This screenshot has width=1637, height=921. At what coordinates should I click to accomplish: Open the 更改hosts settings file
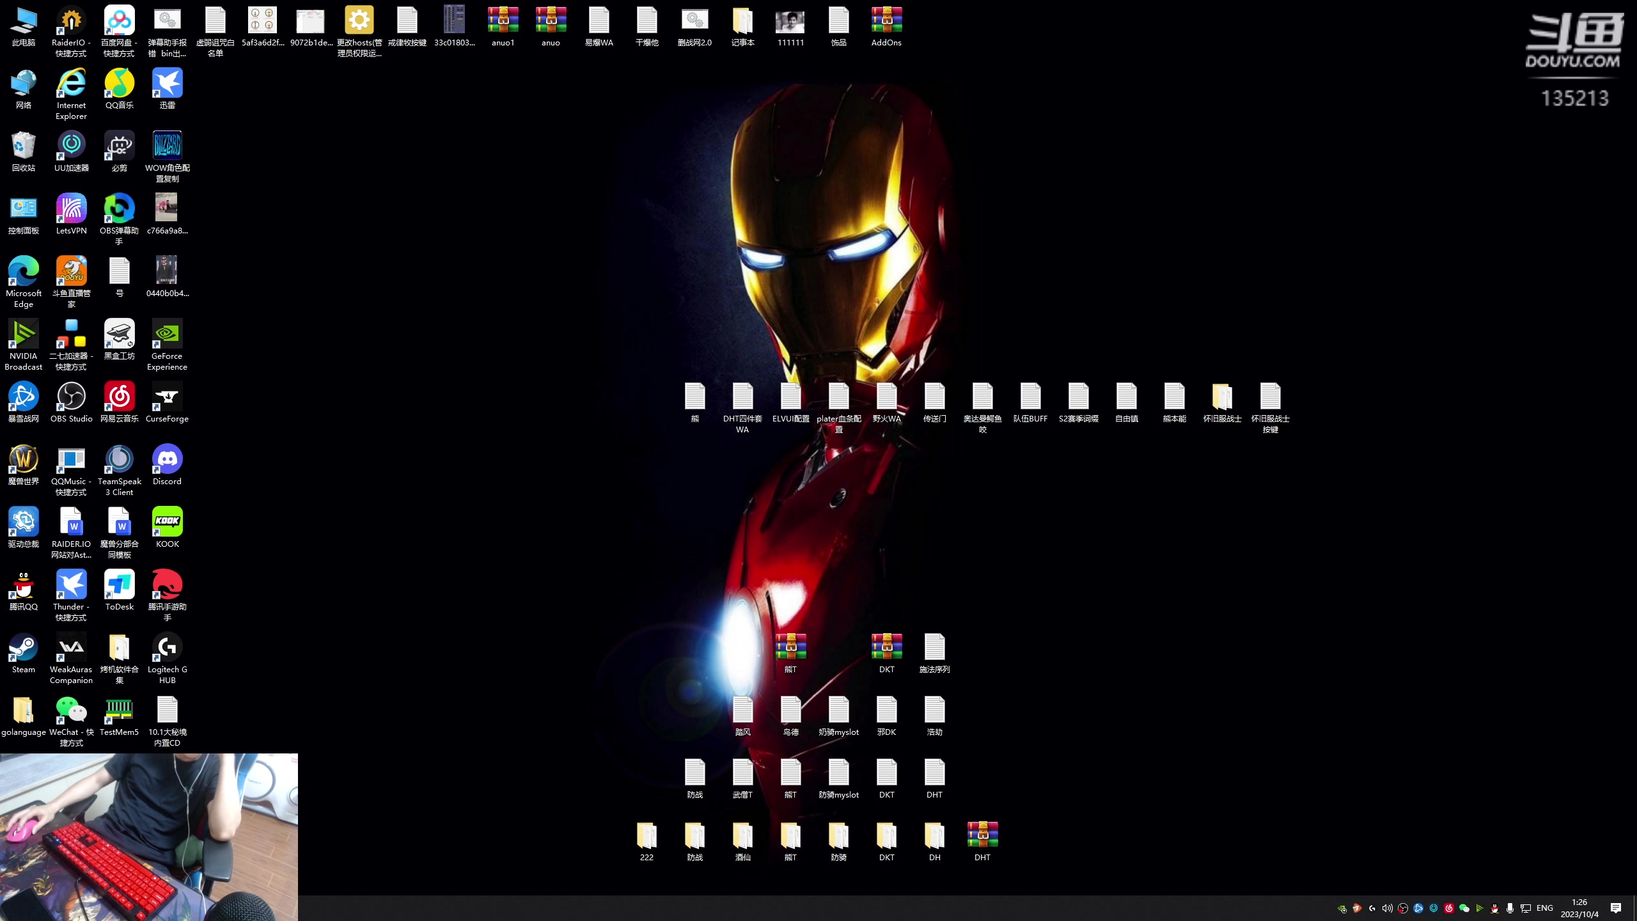[359, 32]
